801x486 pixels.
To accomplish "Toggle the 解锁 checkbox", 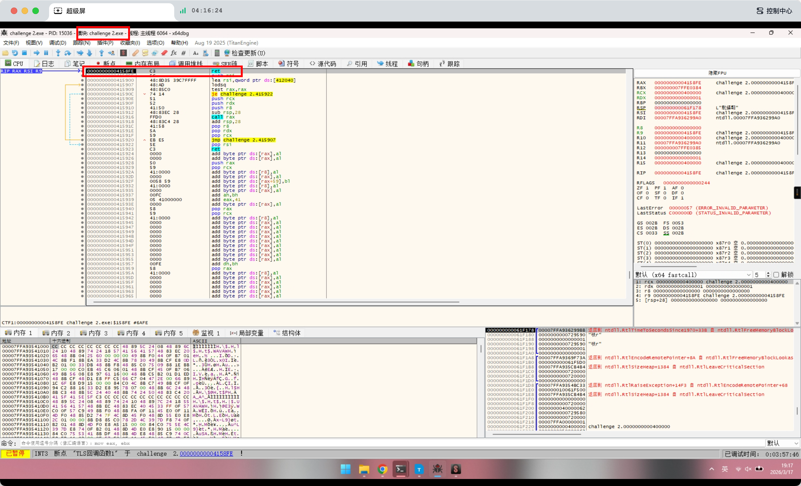I will 776,275.
